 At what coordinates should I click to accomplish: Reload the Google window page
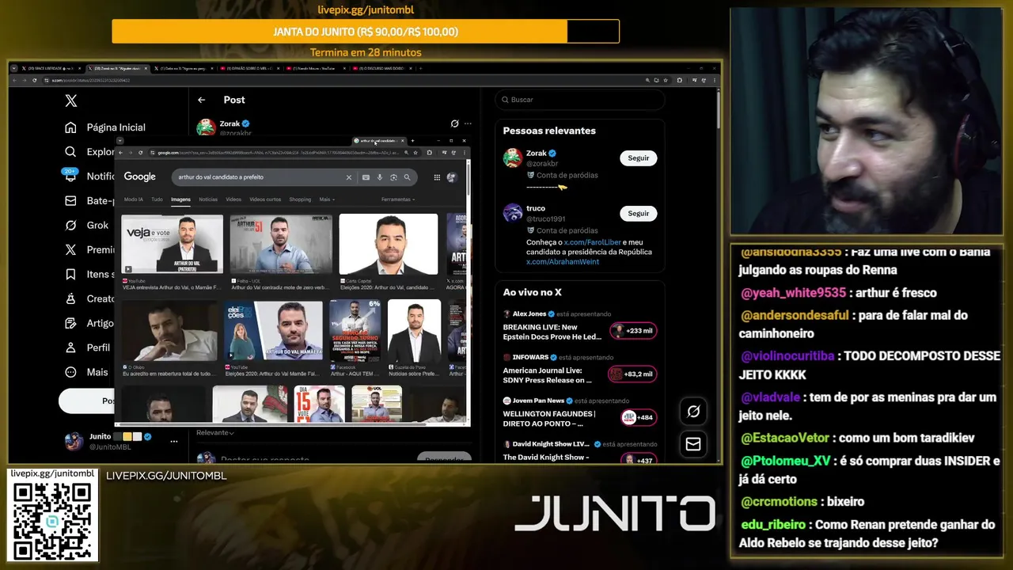tap(141, 153)
